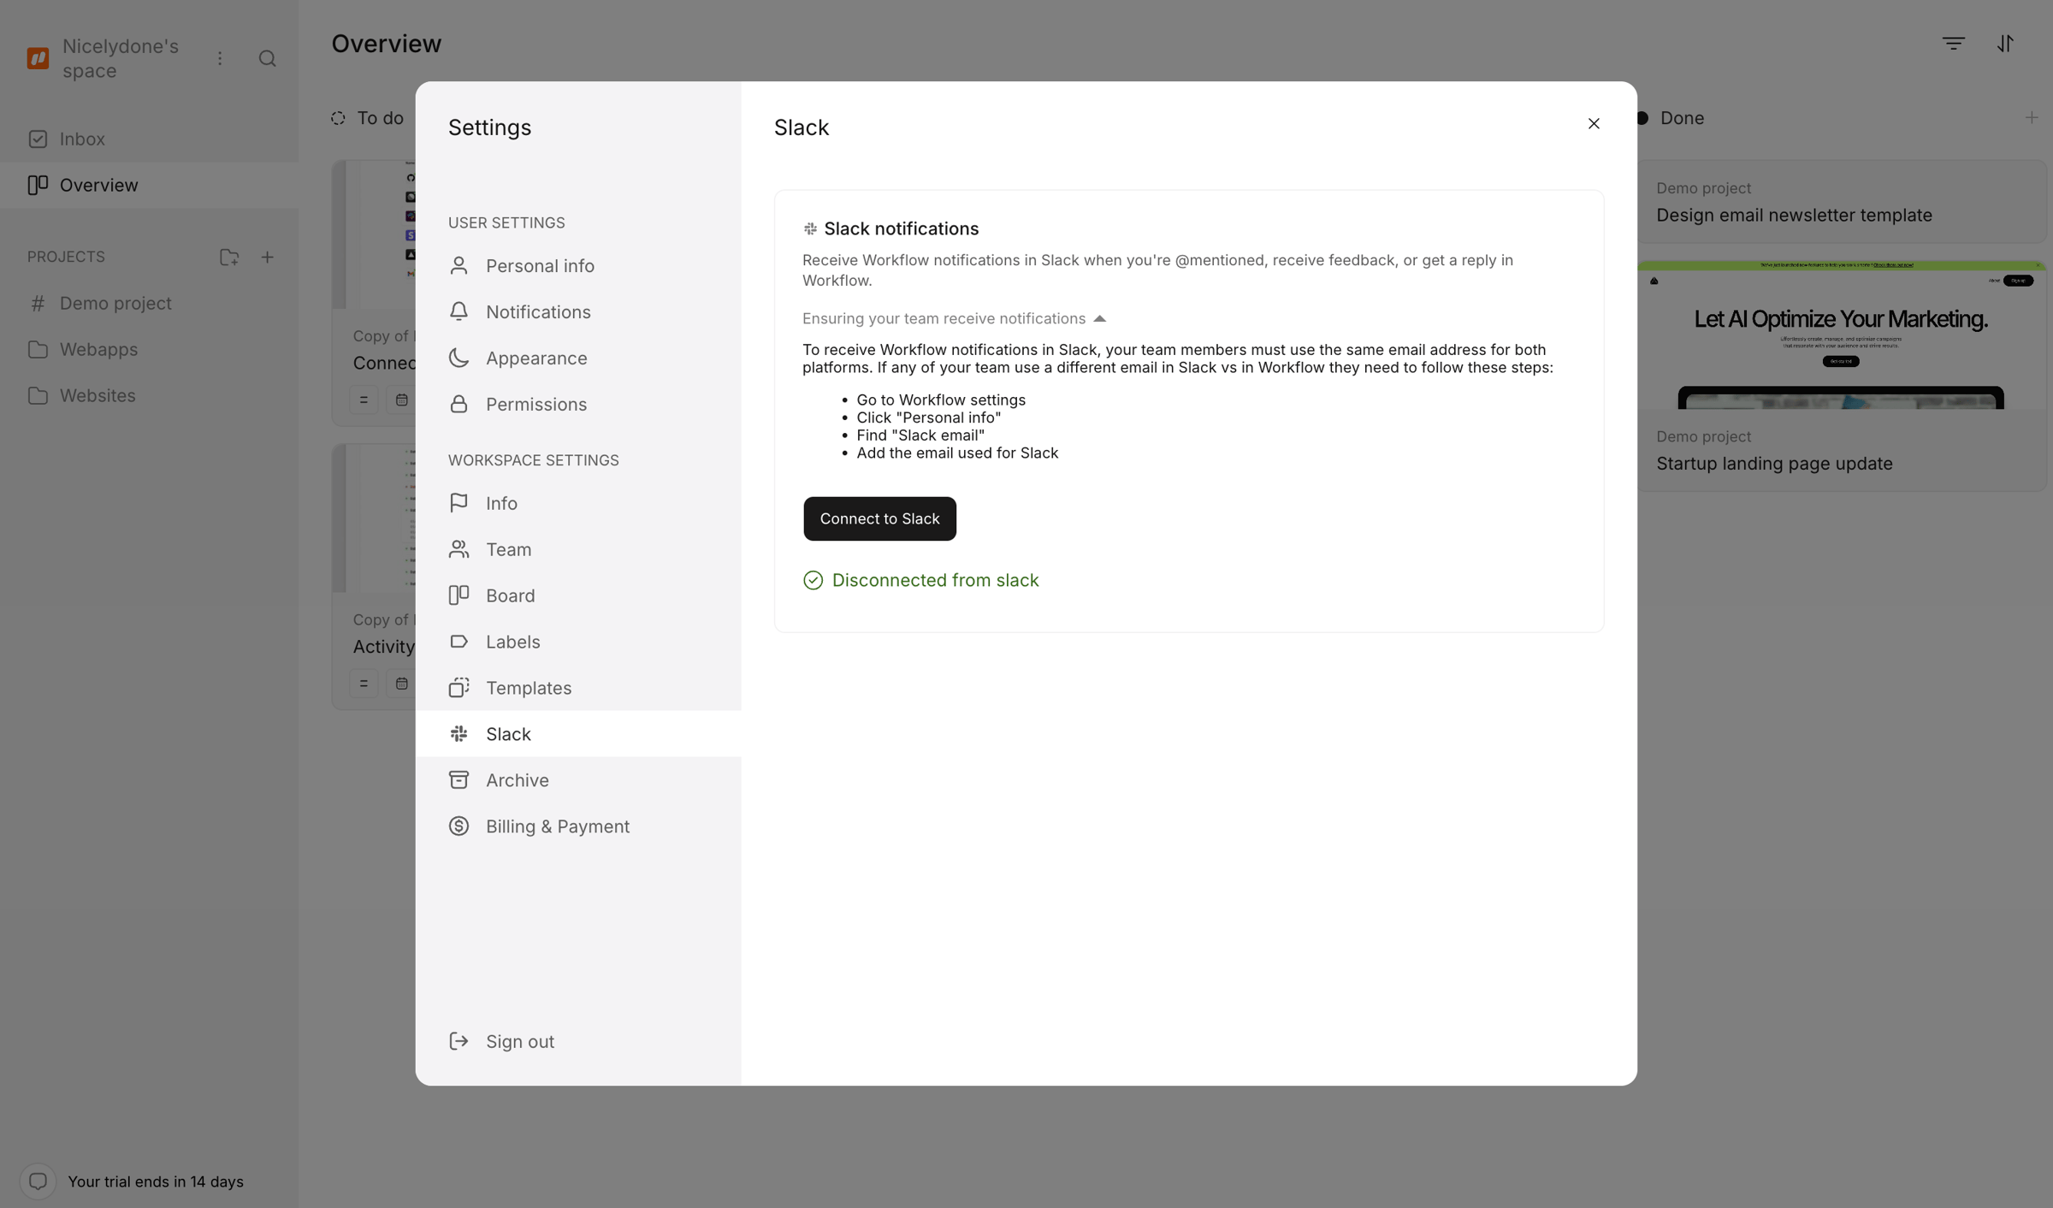Screen dimensions: 2053x1208
Task: Click the Labels tag icon
Action: click(x=459, y=642)
